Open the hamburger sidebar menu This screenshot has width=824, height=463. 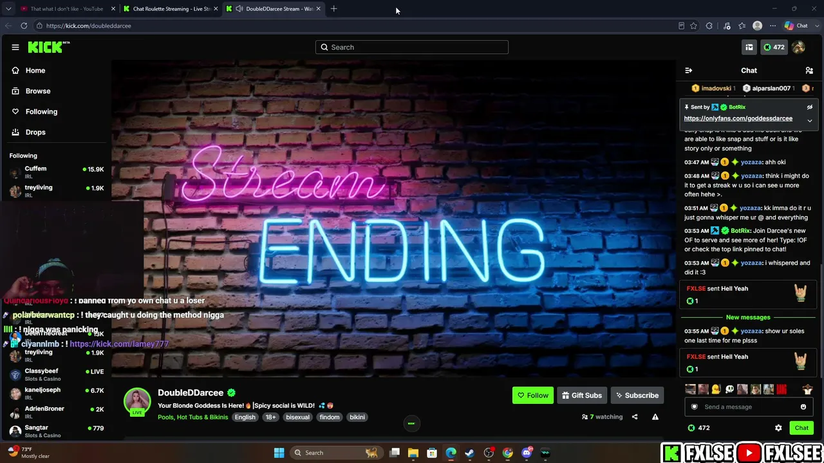click(15, 47)
